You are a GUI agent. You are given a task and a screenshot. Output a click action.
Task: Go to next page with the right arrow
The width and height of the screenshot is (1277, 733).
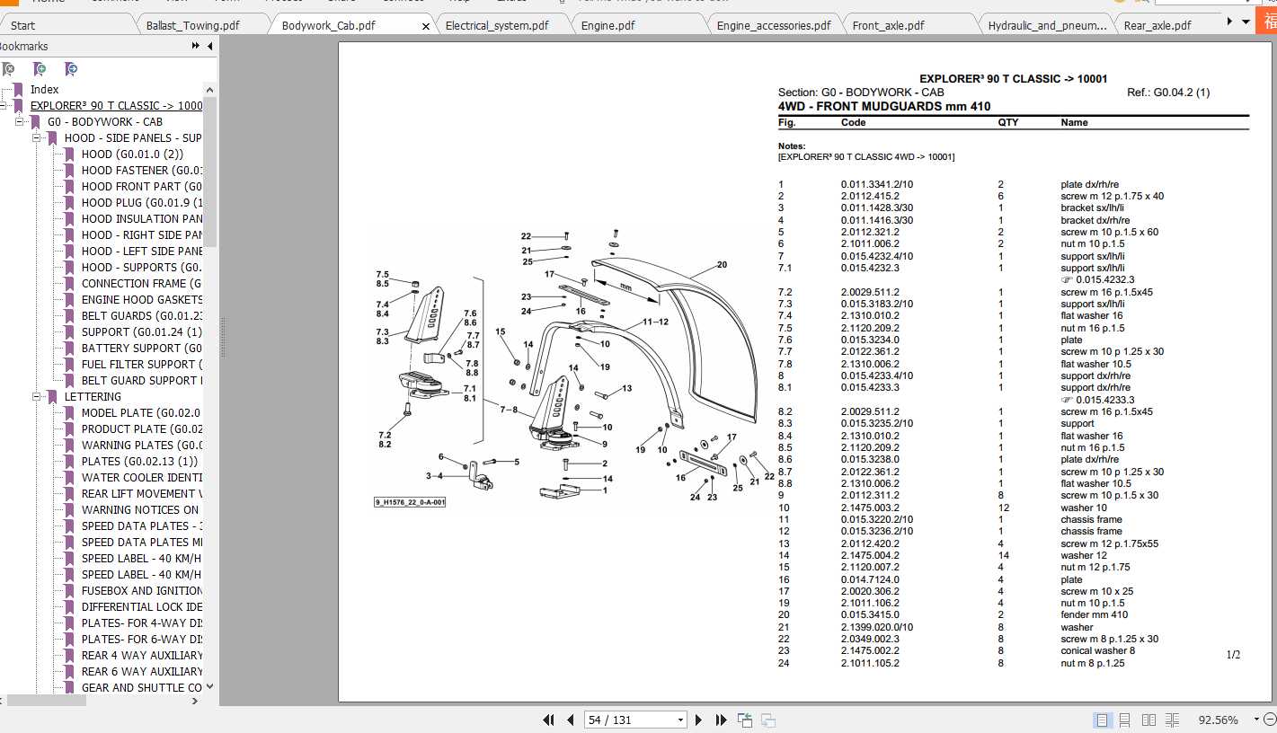tap(699, 720)
